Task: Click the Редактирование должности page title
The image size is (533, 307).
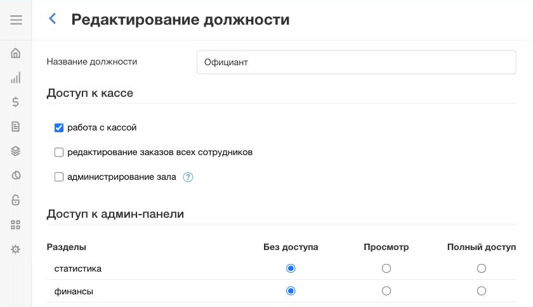Action: coord(180,20)
